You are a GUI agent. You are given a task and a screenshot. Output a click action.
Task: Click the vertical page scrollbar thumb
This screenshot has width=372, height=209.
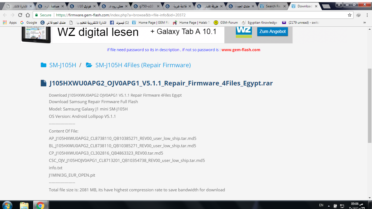[x=370, y=106]
